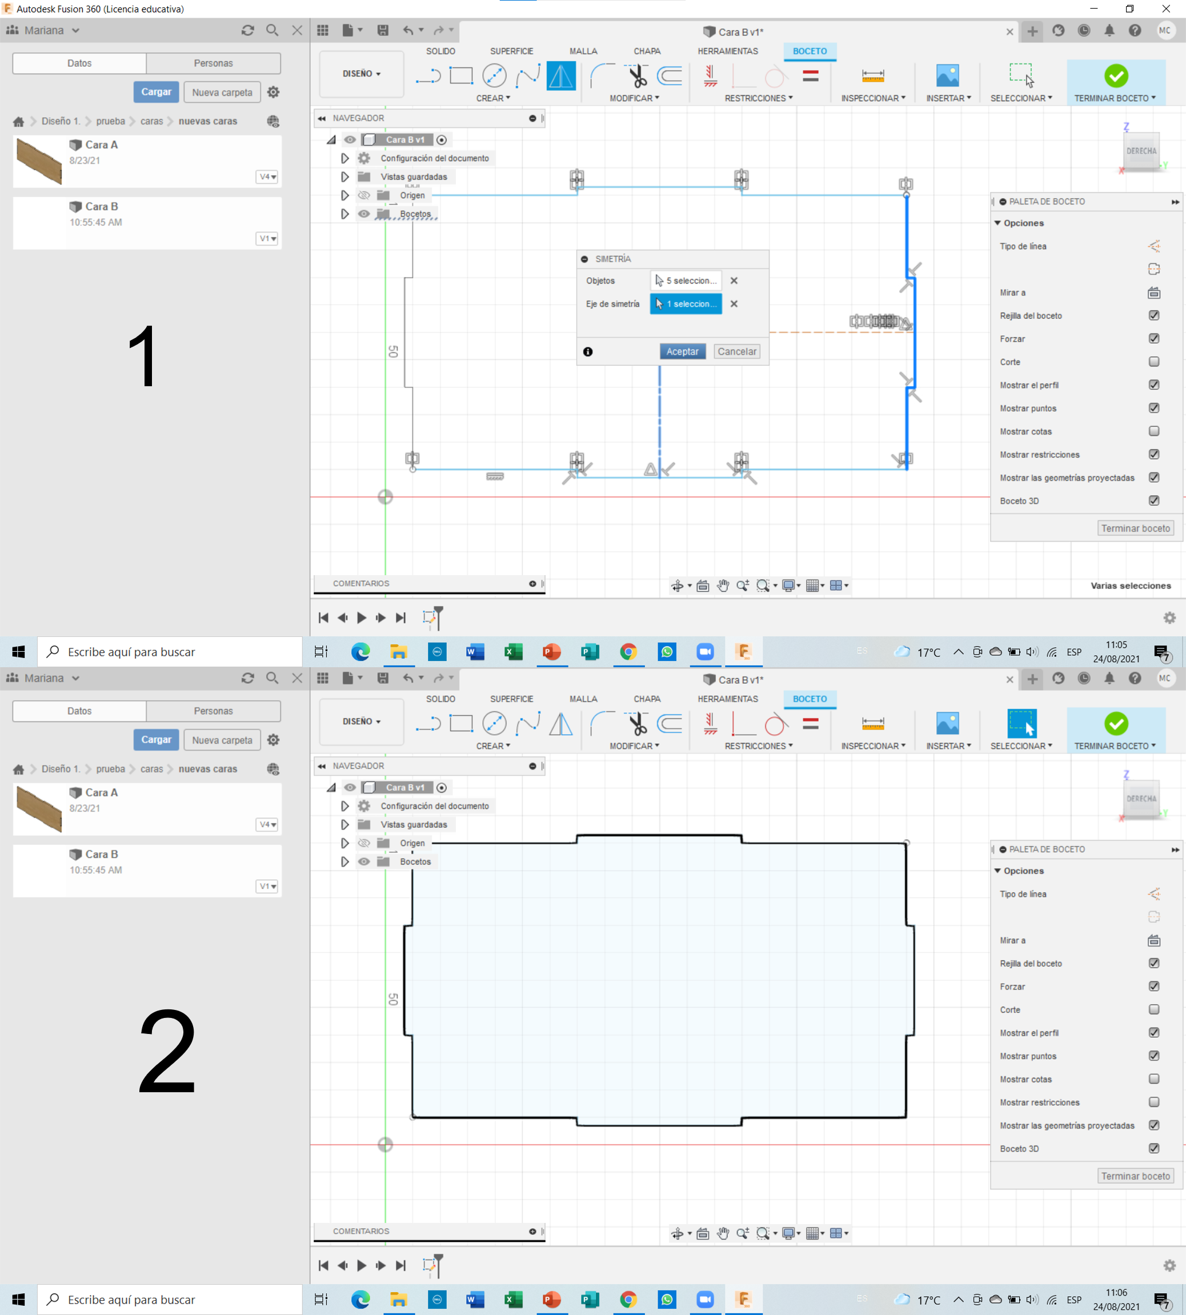Toggle Bocetos folder visibility eye in lower navigator
The width and height of the screenshot is (1186, 1315).
pos(363,861)
